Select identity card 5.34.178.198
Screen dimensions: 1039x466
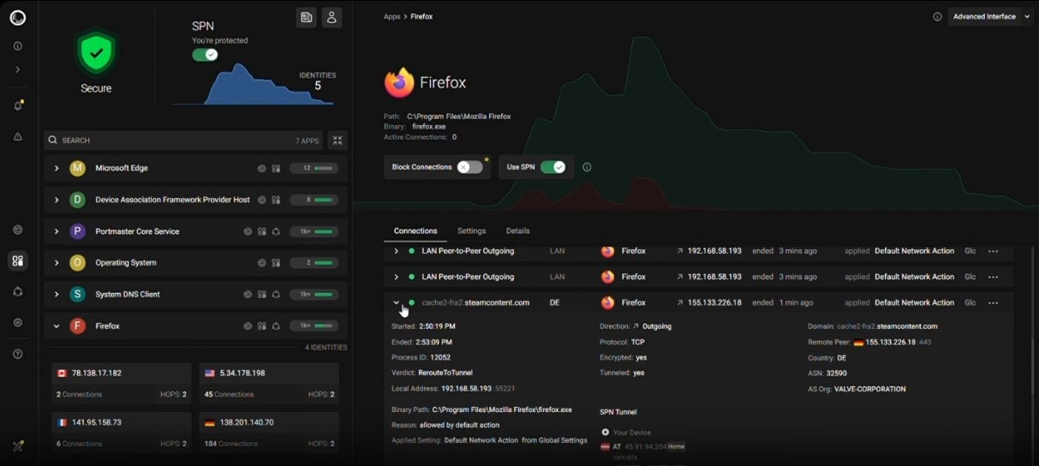click(269, 384)
